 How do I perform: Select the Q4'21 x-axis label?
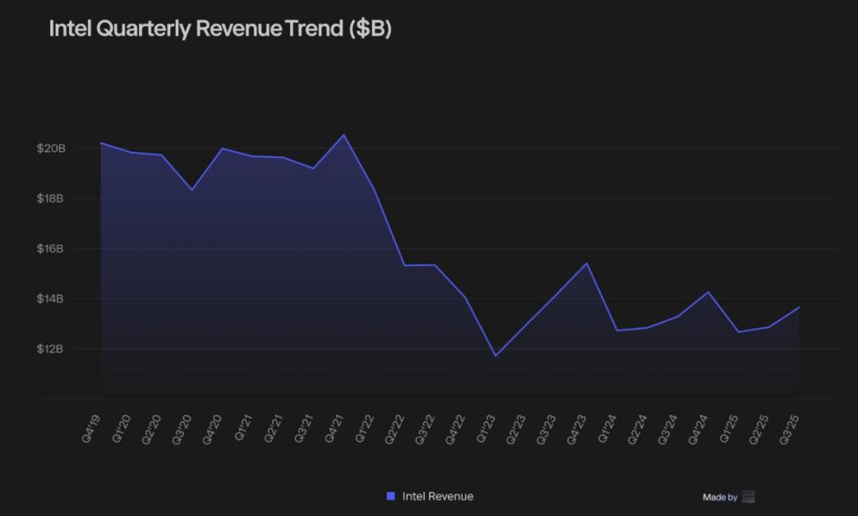[334, 428]
